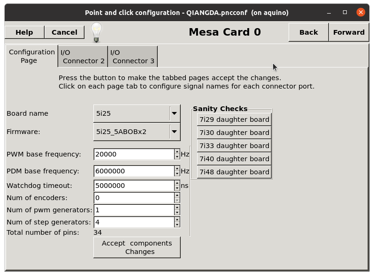Click the light bulb hint icon

tap(96, 33)
